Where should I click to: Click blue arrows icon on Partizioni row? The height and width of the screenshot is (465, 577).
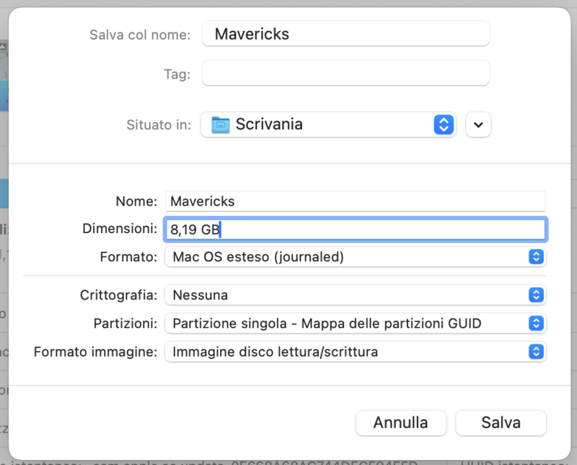pyautogui.click(x=535, y=323)
